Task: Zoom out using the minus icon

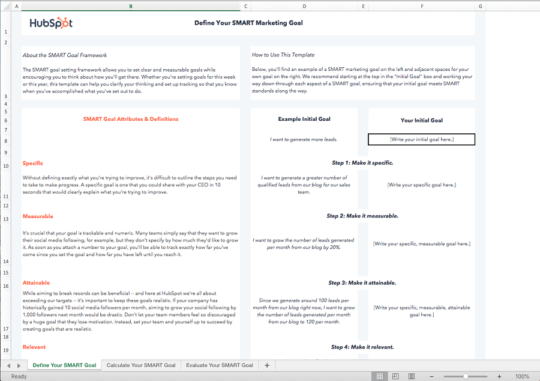Action: coord(431,376)
